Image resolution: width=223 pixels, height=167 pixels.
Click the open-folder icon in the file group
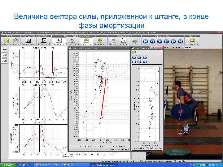click(x=16, y=41)
